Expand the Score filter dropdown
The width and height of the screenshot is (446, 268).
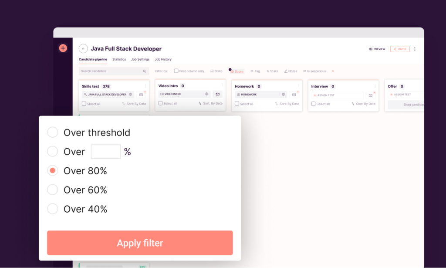[x=237, y=71]
